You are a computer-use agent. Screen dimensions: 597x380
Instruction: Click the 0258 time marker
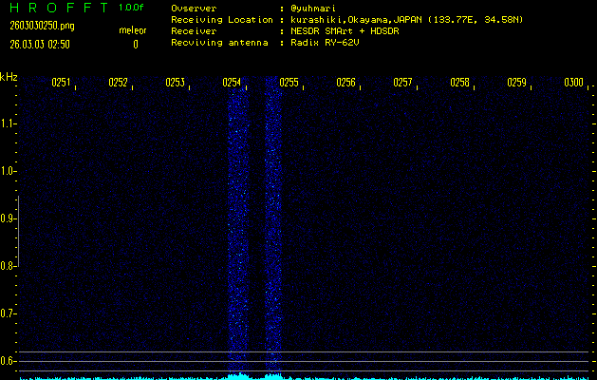pyautogui.click(x=459, y=83)
